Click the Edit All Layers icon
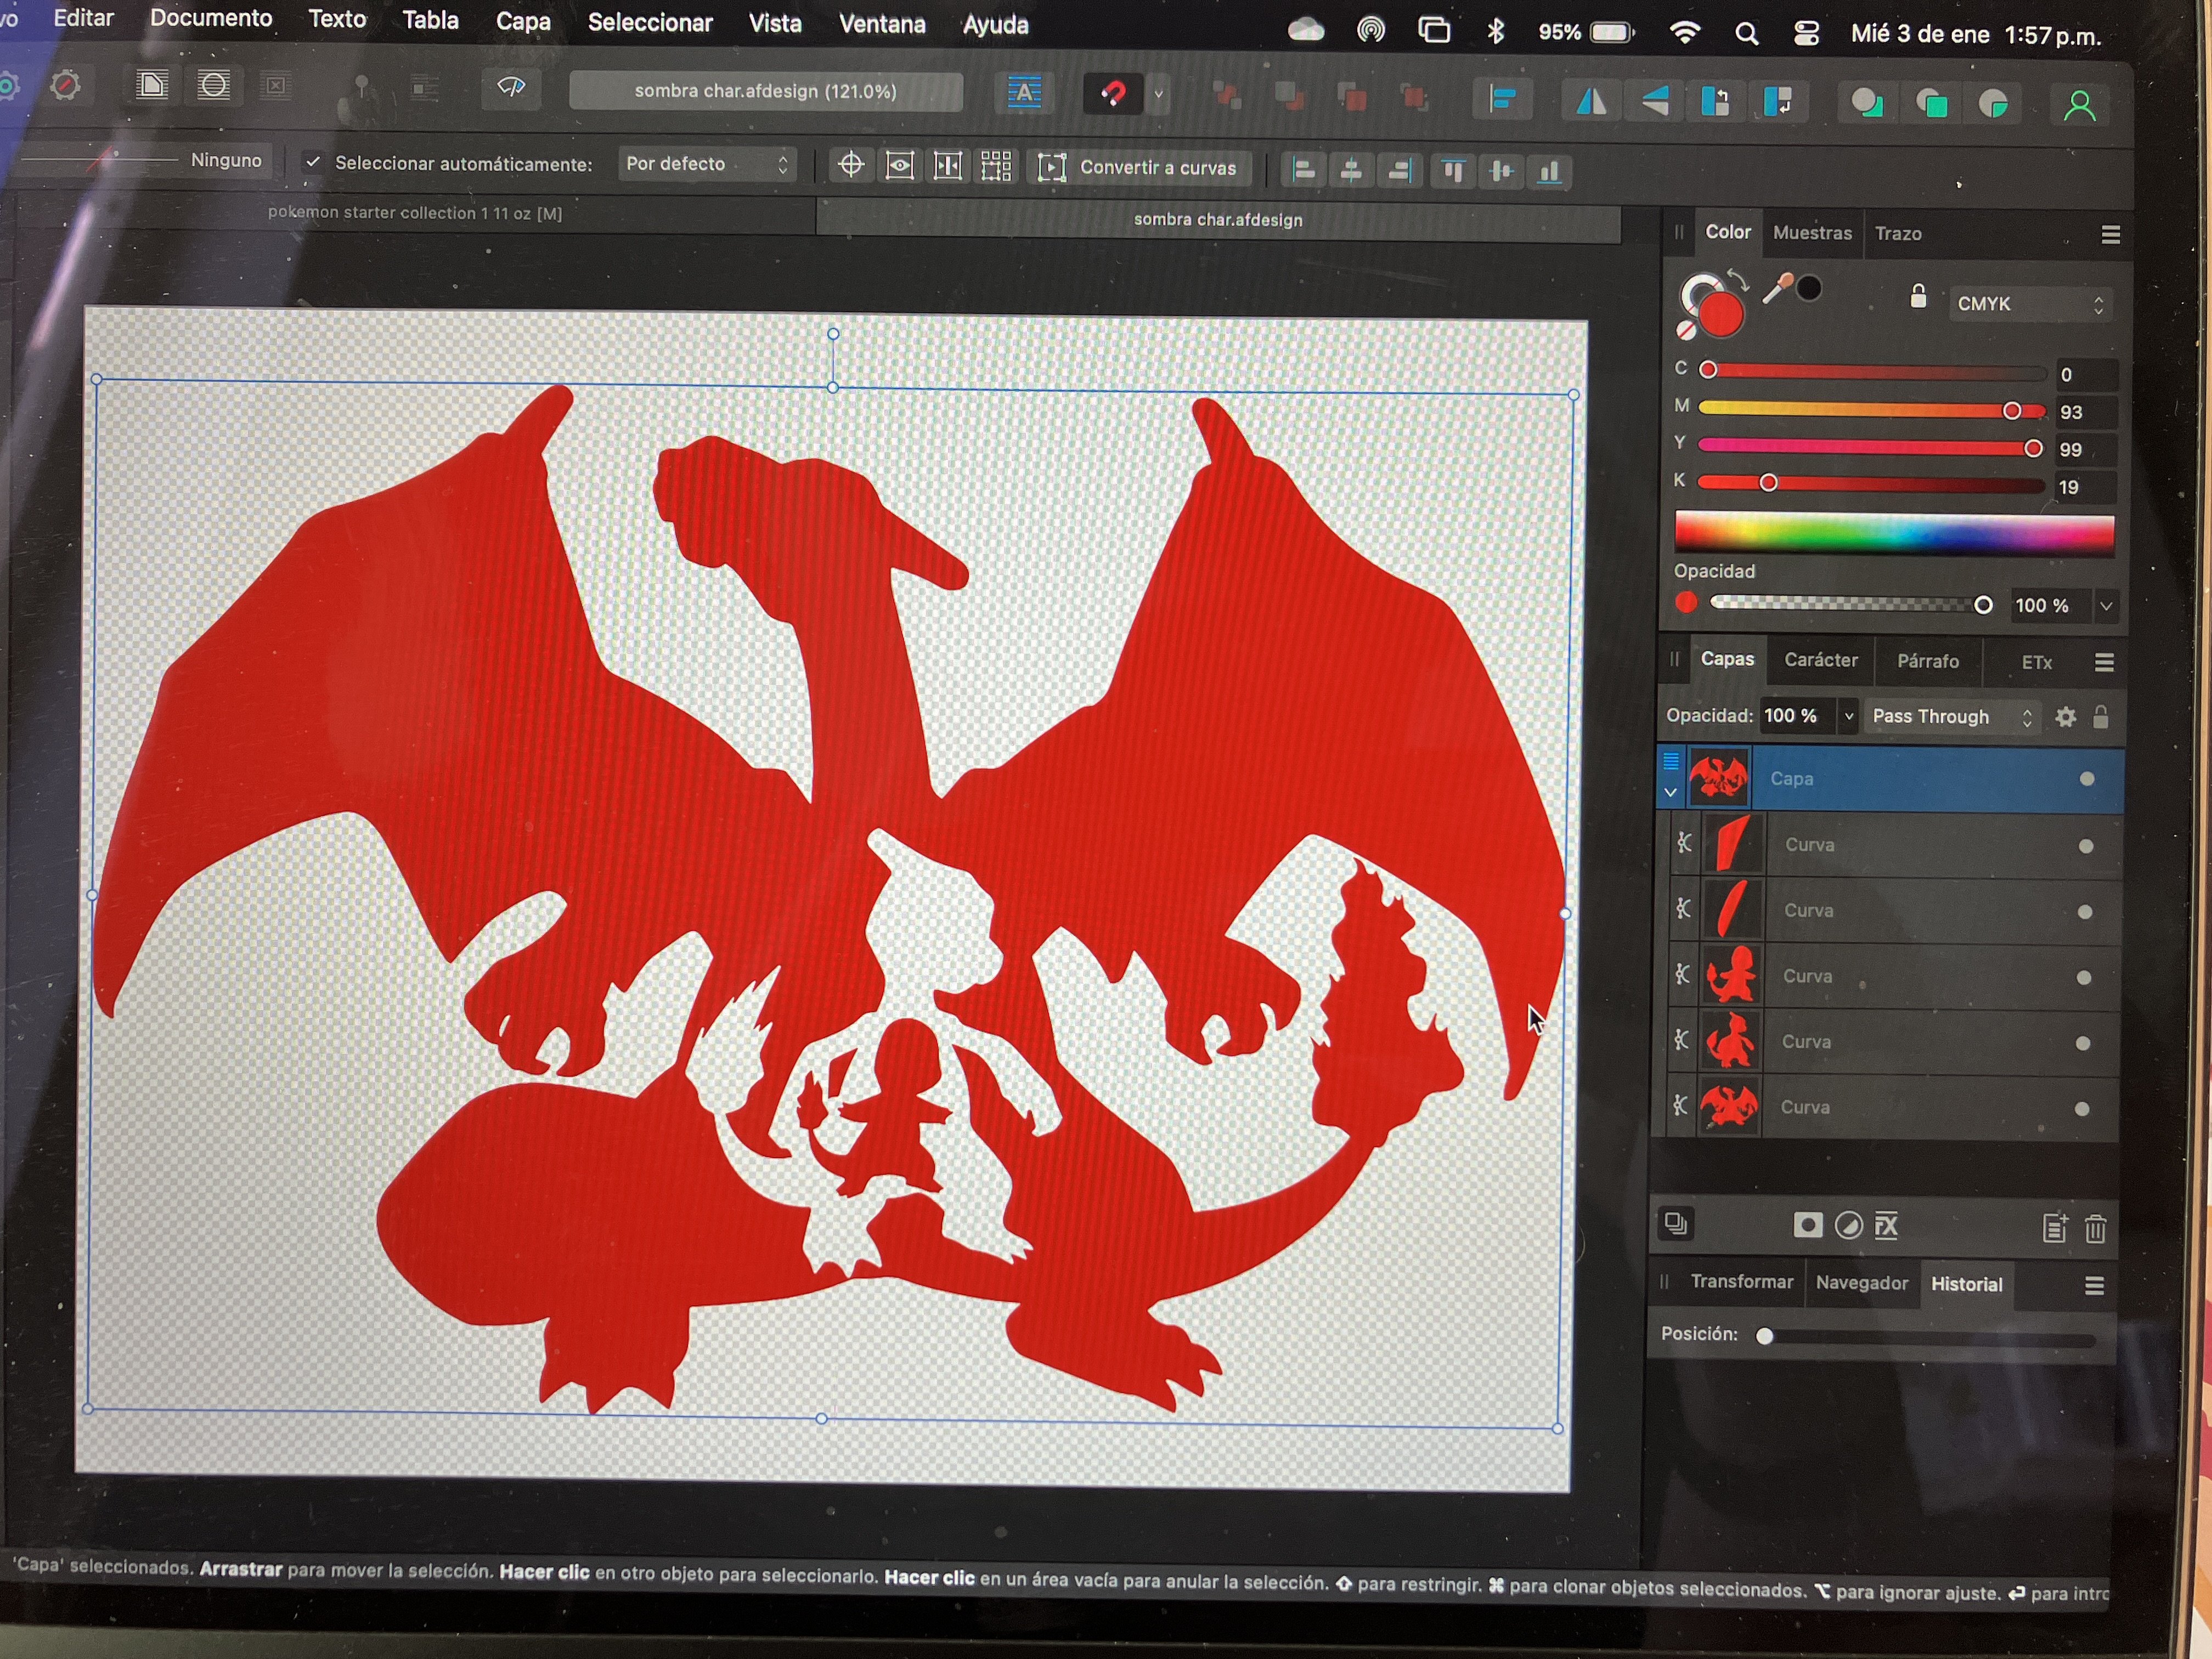The image size is (2212, 1659). tap(1676, 1223)
